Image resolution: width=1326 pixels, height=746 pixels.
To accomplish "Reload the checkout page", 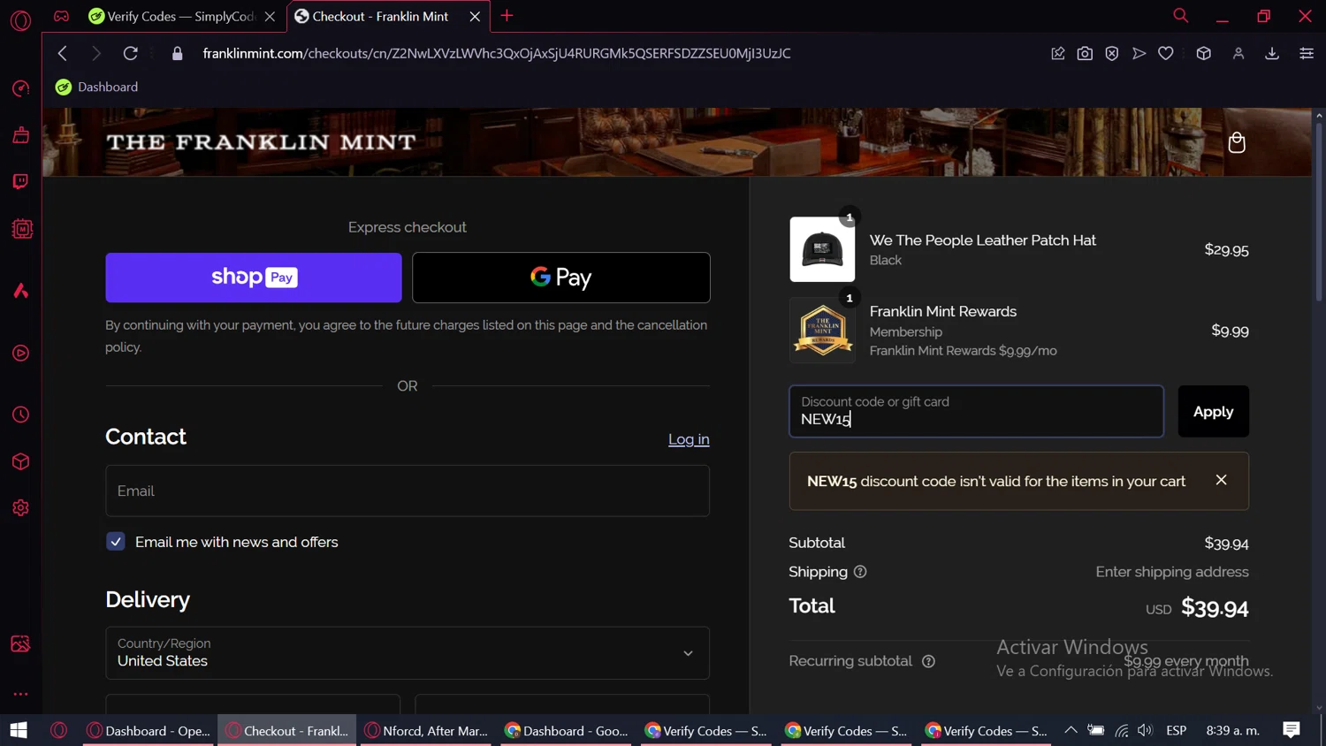I will tap(130, 53).
